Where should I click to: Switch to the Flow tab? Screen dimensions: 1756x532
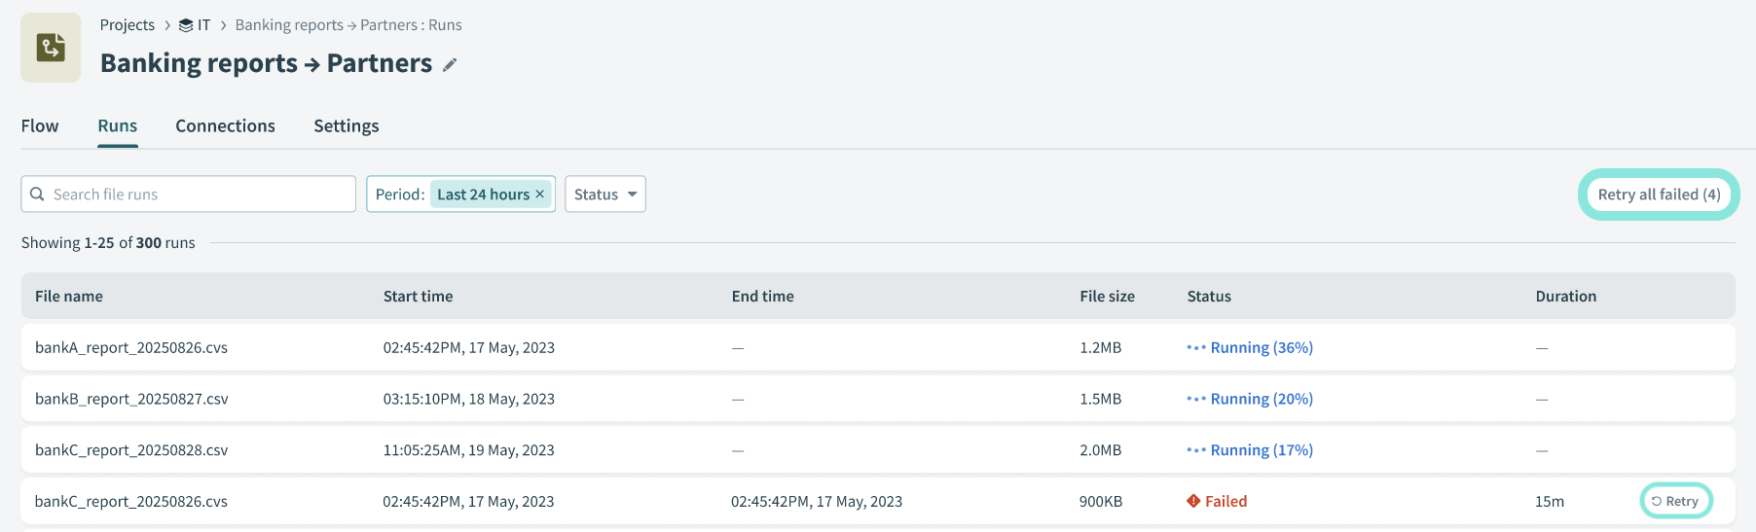pyautogui.click(x=40, y=126)
